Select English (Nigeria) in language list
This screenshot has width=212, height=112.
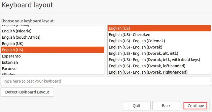(52, 31)
